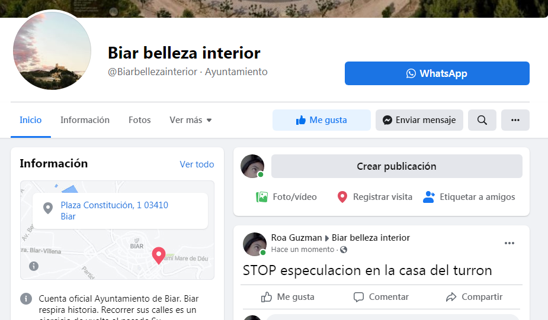This screenshot has height=320, width=548.
Task: Open the page profile picture thumbnail
Action: (52, 51)
